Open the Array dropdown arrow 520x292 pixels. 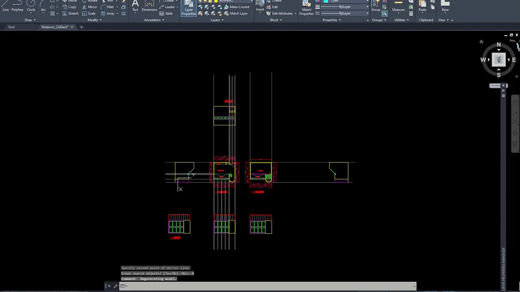tap(117, 13)
